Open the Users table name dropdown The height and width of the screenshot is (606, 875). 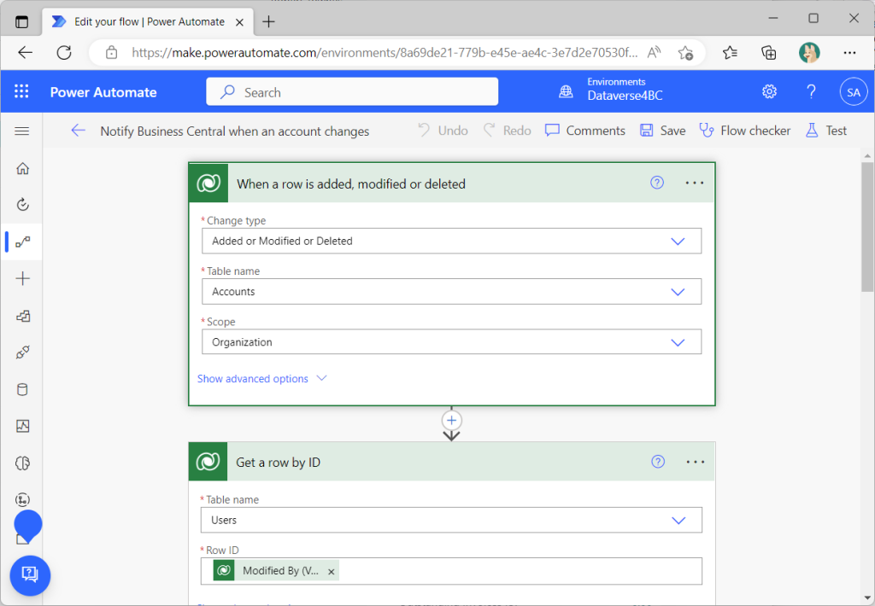tap(451, 520)
